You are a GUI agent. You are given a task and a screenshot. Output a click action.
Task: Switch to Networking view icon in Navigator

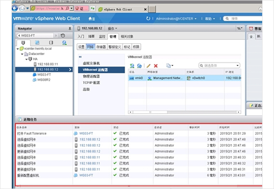tap(65, 42)
